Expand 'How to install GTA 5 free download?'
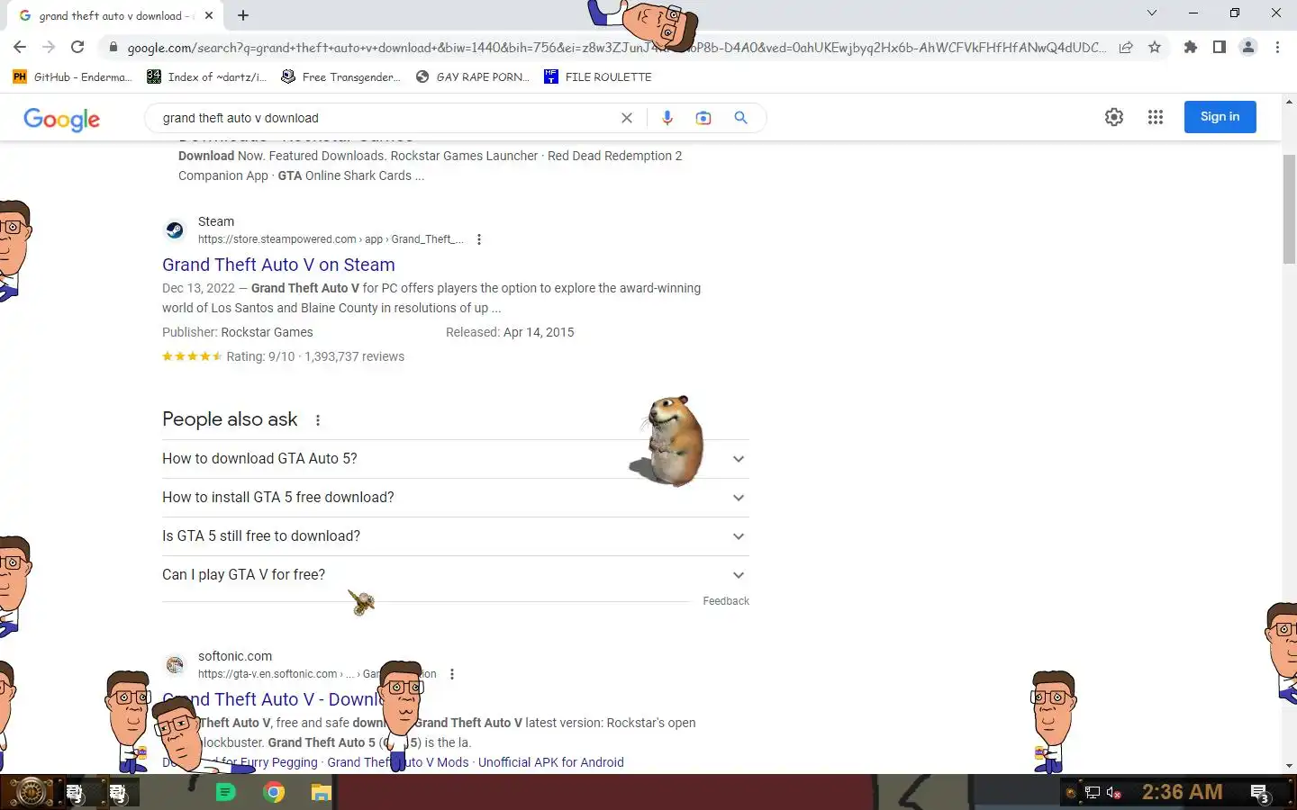The height and width of the screenshot is (810, 1297). [456, 498]
